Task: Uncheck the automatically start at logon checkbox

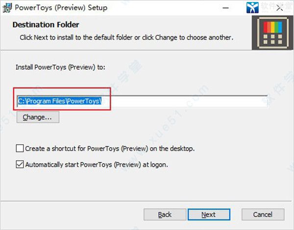Action: tap(20, 165)
